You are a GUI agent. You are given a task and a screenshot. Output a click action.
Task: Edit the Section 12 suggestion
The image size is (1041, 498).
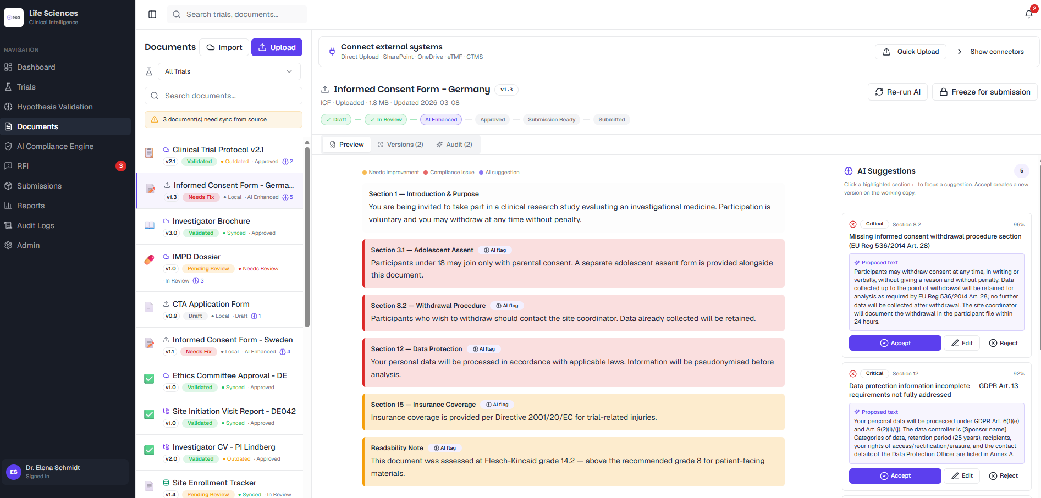tap(962, 476)
